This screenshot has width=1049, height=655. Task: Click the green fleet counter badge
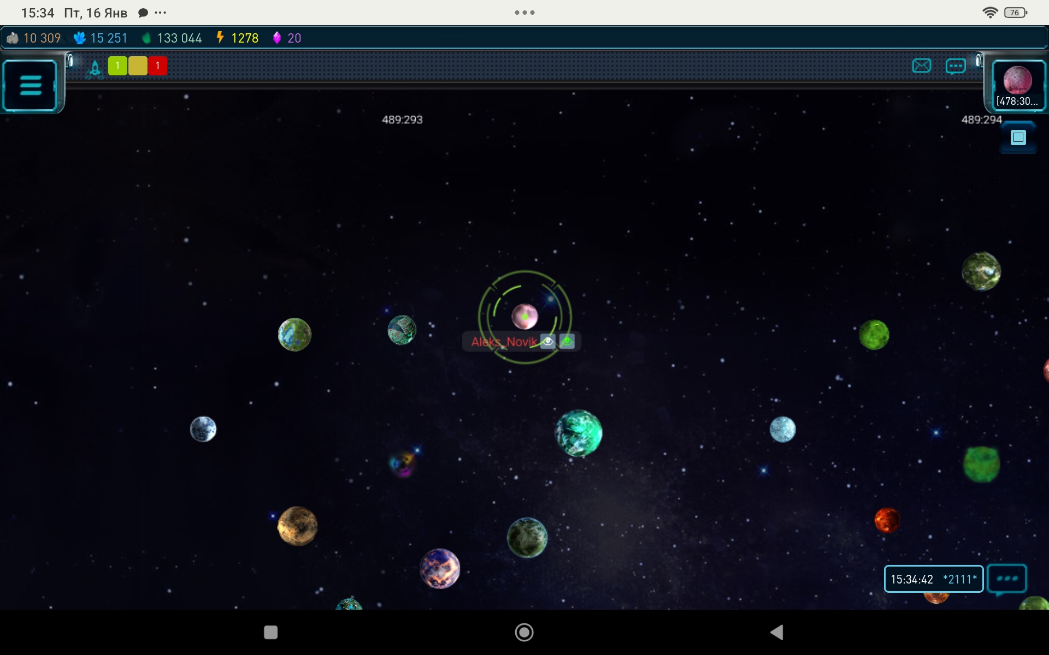(x=117, y=66)
